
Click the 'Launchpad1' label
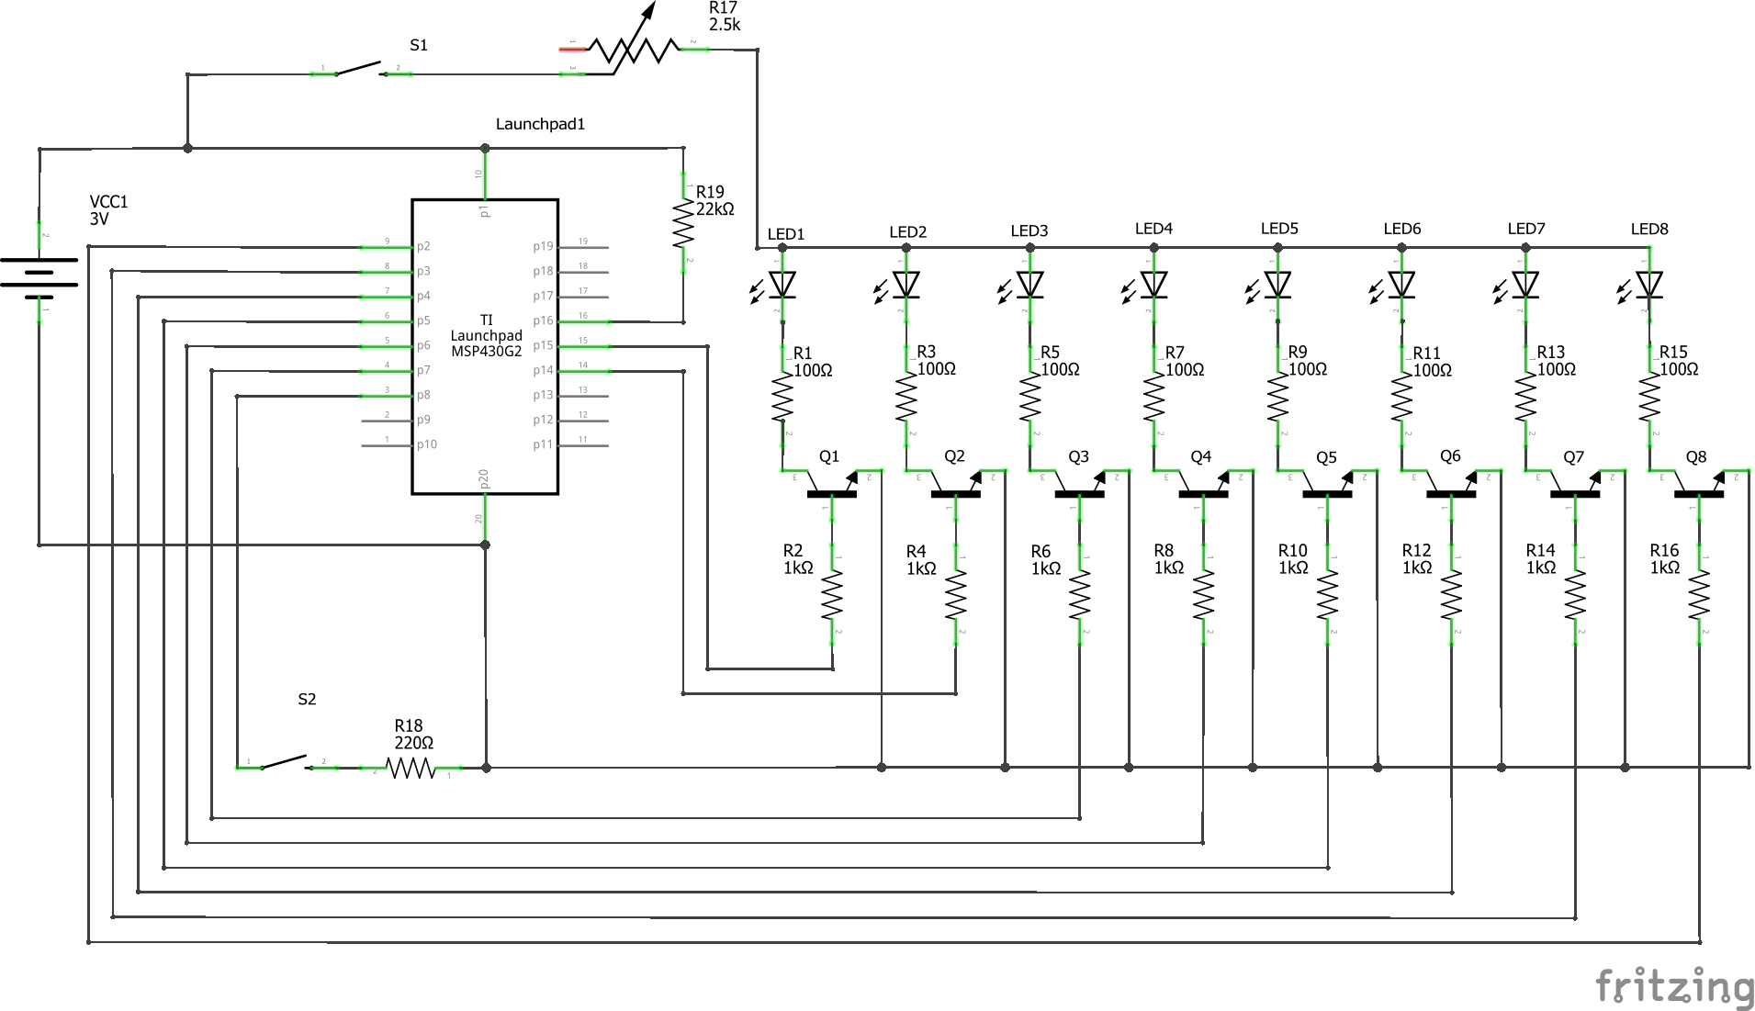coord(540,124)
